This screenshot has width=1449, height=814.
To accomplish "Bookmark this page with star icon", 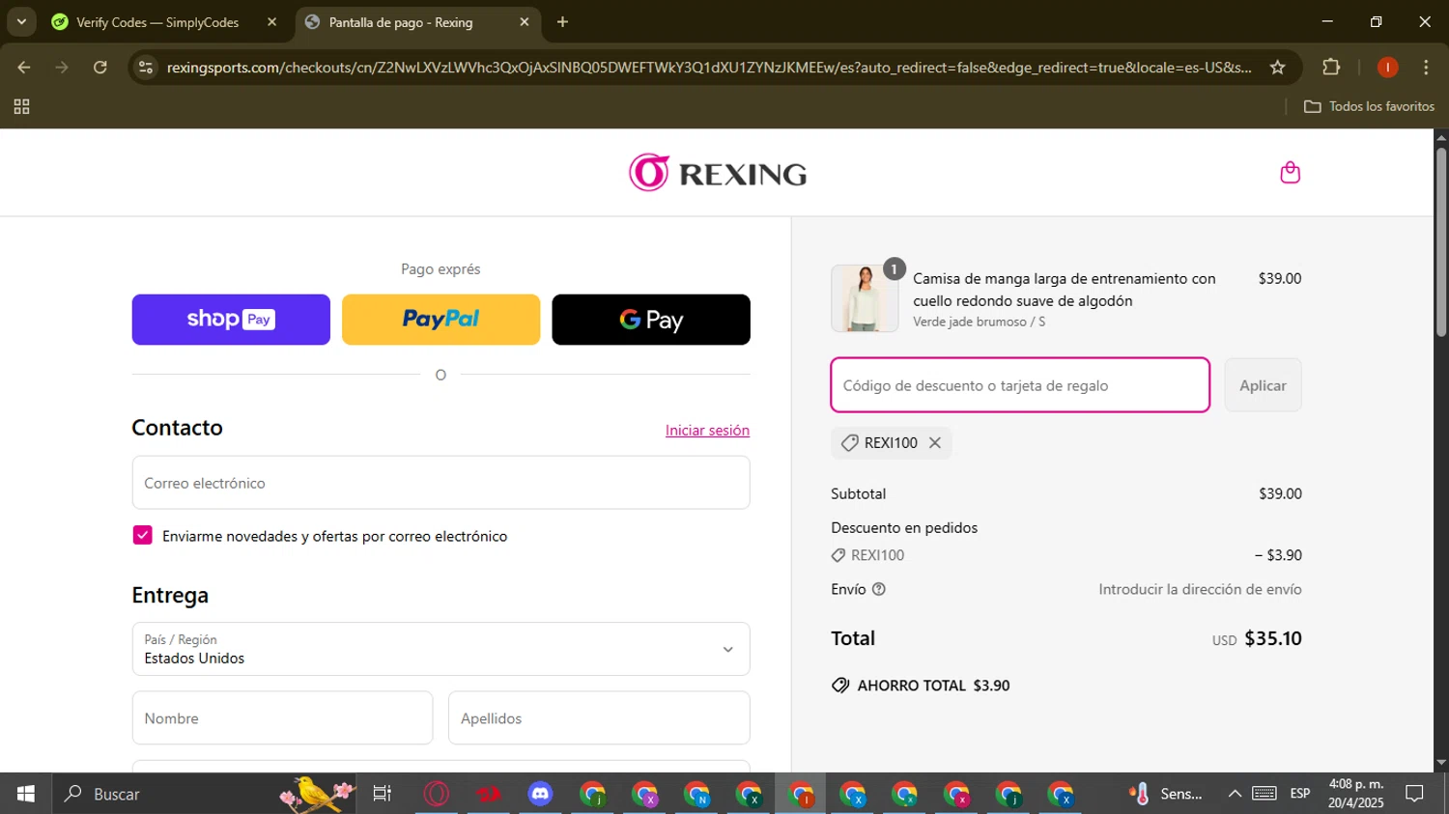I will pyautogui.click(x=1277, y=68).
